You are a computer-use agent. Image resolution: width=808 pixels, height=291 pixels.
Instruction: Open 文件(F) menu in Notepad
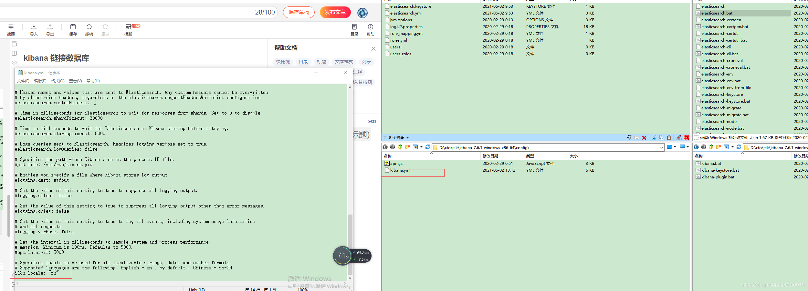pos(23,81)
